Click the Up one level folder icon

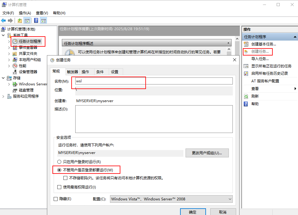20,20
